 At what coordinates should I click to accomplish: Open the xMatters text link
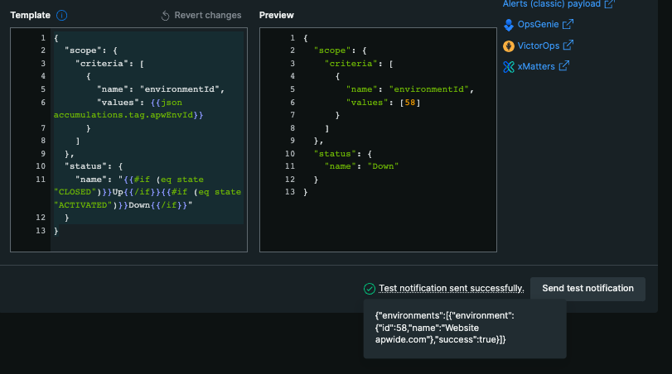(536, 66)
